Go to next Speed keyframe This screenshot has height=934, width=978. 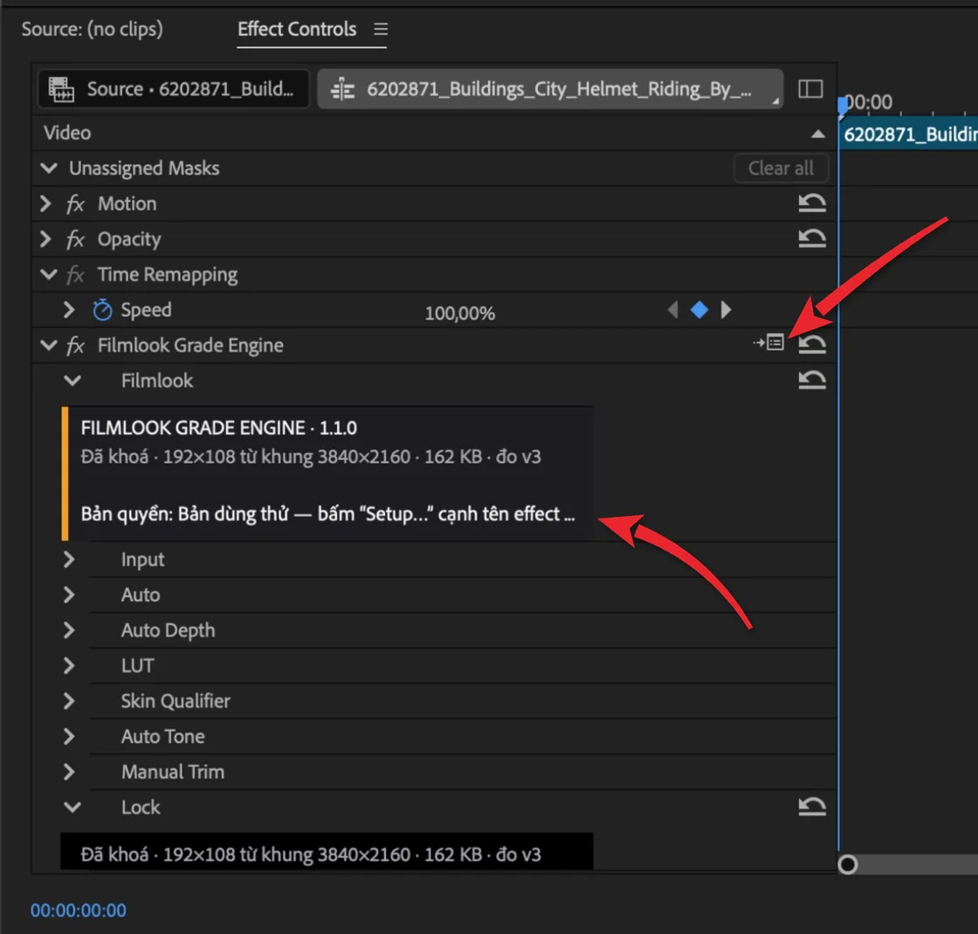(x=726, y=310)
